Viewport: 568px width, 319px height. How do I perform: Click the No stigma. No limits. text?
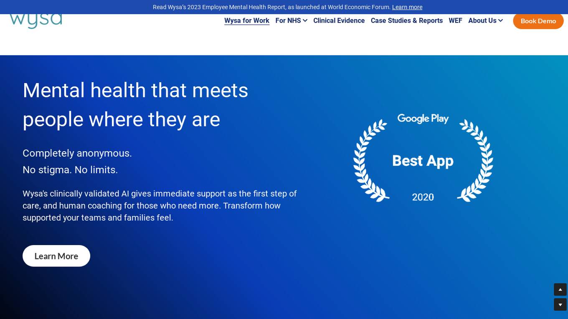[x=70, y=170]
